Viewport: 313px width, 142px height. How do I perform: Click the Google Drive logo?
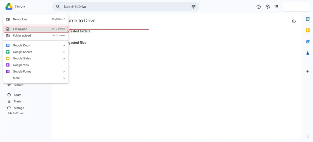point(9,6)
